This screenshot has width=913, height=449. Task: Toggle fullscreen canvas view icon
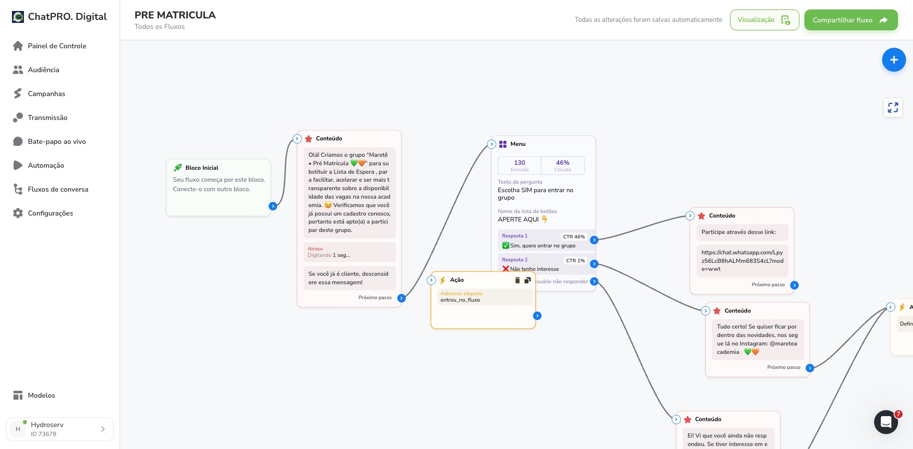pyautogui.click(x=893, y=108)
